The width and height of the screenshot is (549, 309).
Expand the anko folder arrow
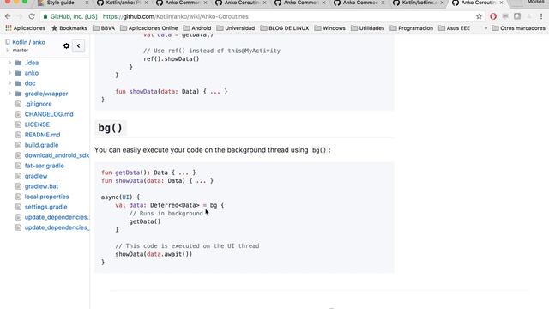pos(9,73)
